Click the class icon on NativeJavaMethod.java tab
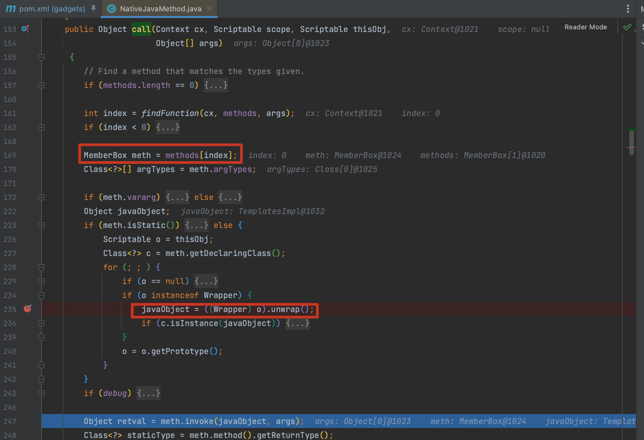 (111, 9)
